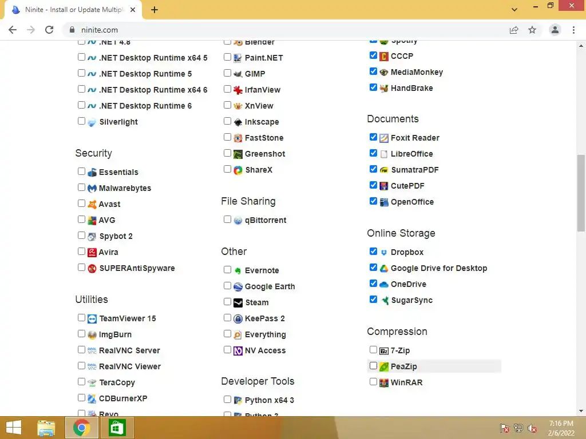Tick the Spybot 2 checkbox
586x439 pixels.
[x=81, y=236]
